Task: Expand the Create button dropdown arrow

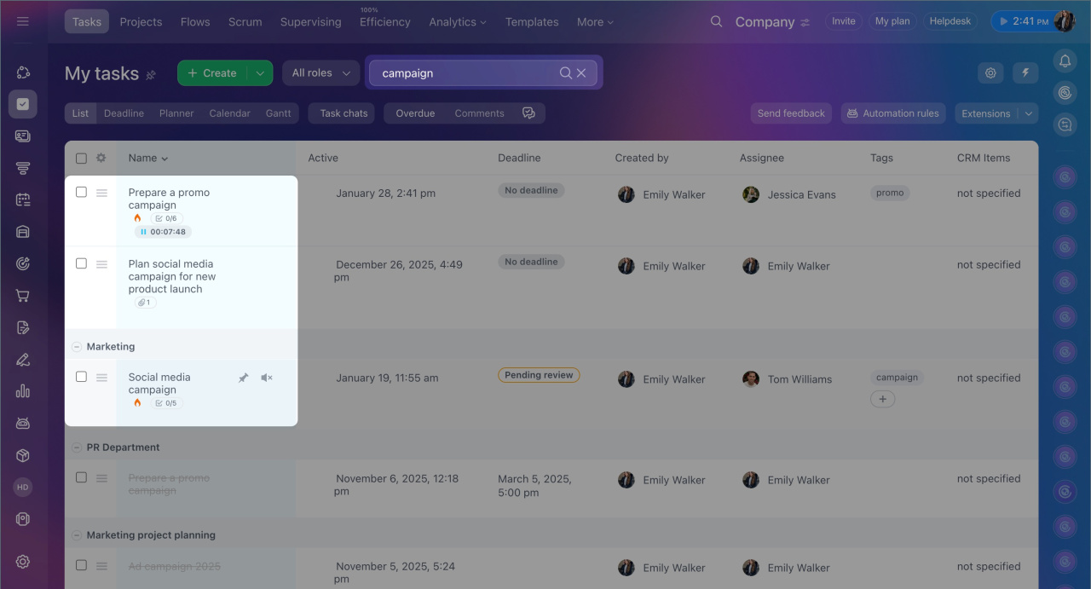Action: tap(260, 73)
